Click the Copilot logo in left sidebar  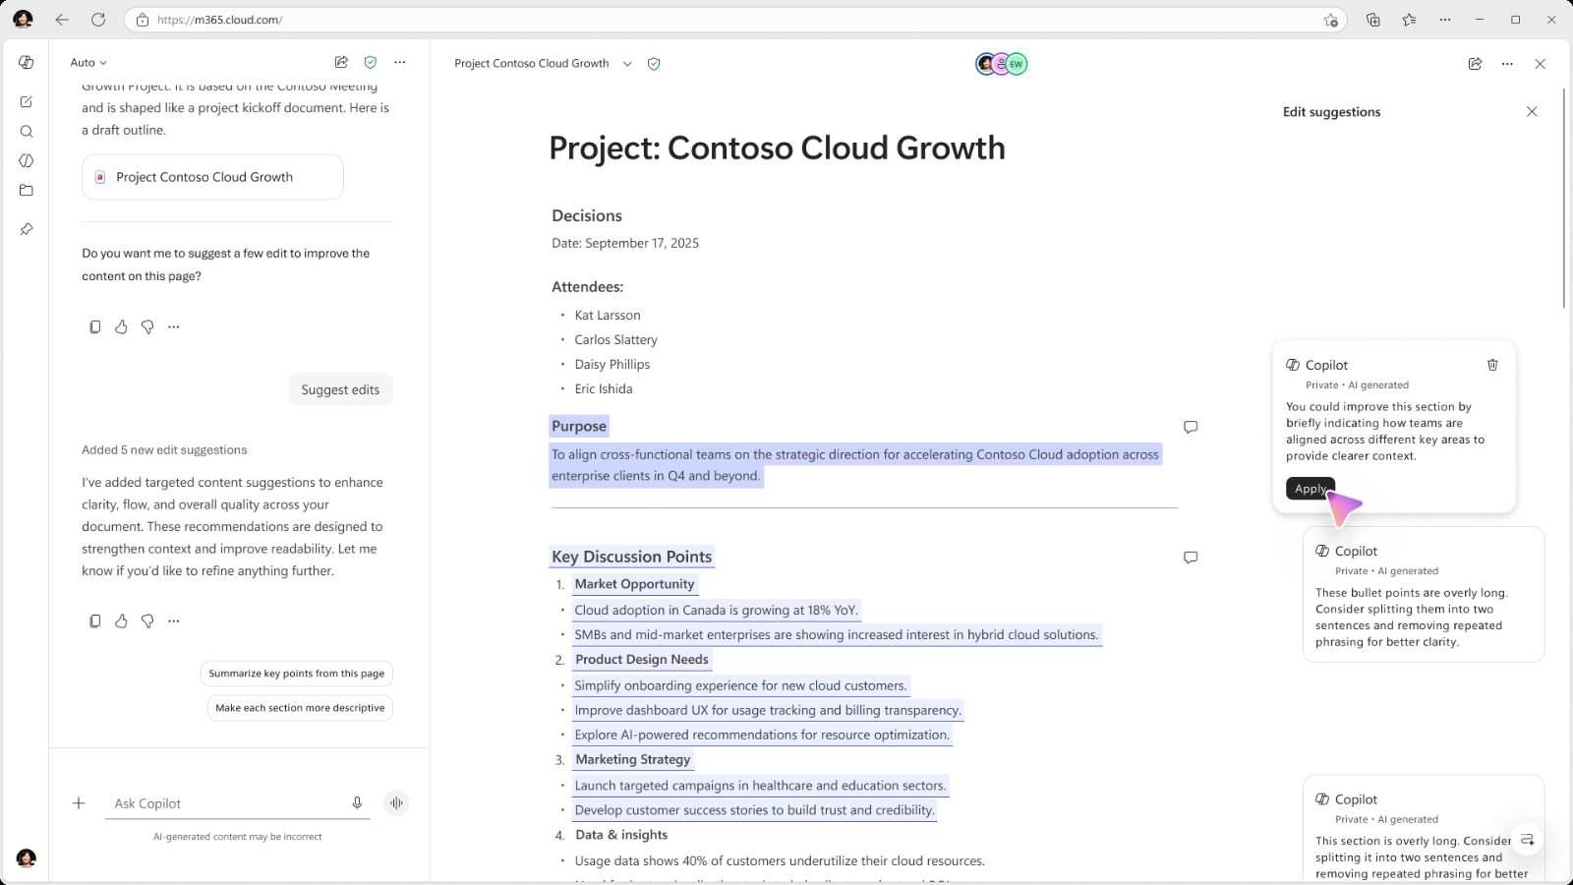[x=27, y=62]
